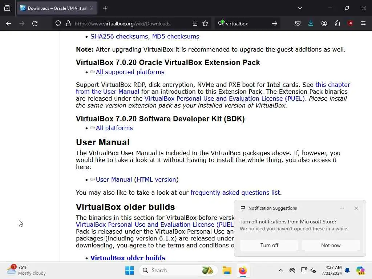This screenshot has height=279, width=372.
Task: Open the this chapter from the User Manual link
Action: point(213,88)
